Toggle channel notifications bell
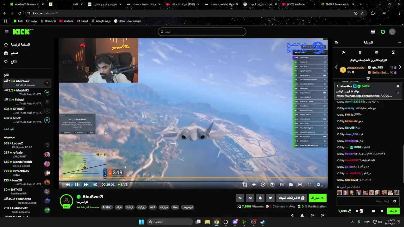This screenshot has width=404, height=227. pos(260,198)
